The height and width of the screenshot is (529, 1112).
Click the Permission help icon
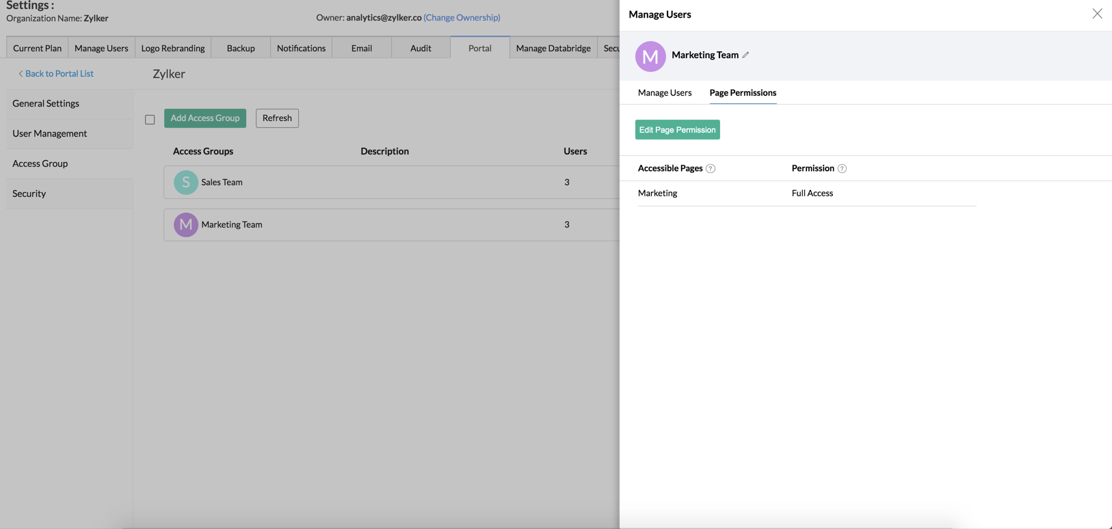pyautogui.click(x=842, y=169)
